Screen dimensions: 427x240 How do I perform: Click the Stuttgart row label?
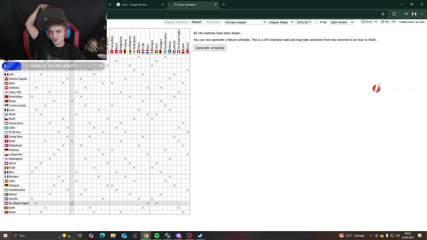tap(14, 186)
